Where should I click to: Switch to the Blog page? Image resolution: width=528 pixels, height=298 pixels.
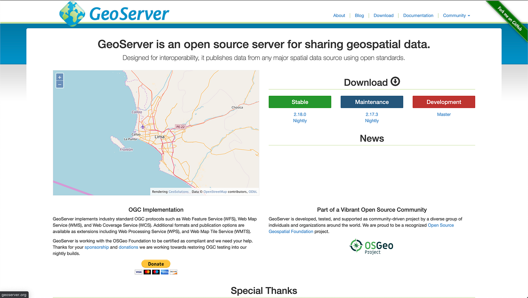pyautogui.click(x=359, y=15)
